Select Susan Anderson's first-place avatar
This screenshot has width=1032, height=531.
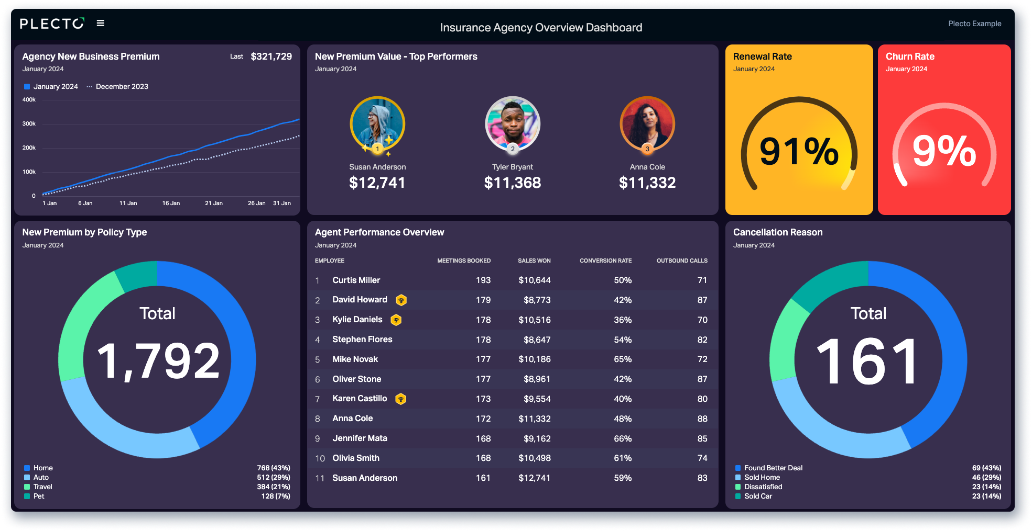377,125
